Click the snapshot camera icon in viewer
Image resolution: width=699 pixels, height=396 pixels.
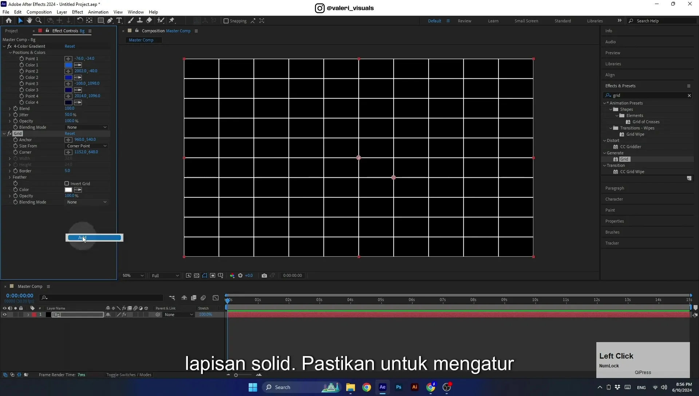(x=264, y=276)
